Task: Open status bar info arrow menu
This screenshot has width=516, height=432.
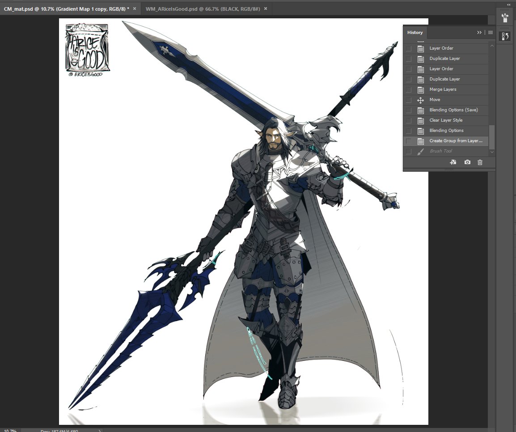Action: click(x=100, y=430)
